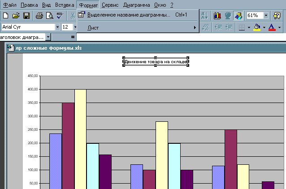Close the open Формат menu

pos(88,5)
